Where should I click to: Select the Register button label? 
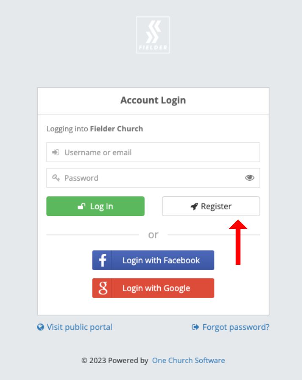[216, 206]
